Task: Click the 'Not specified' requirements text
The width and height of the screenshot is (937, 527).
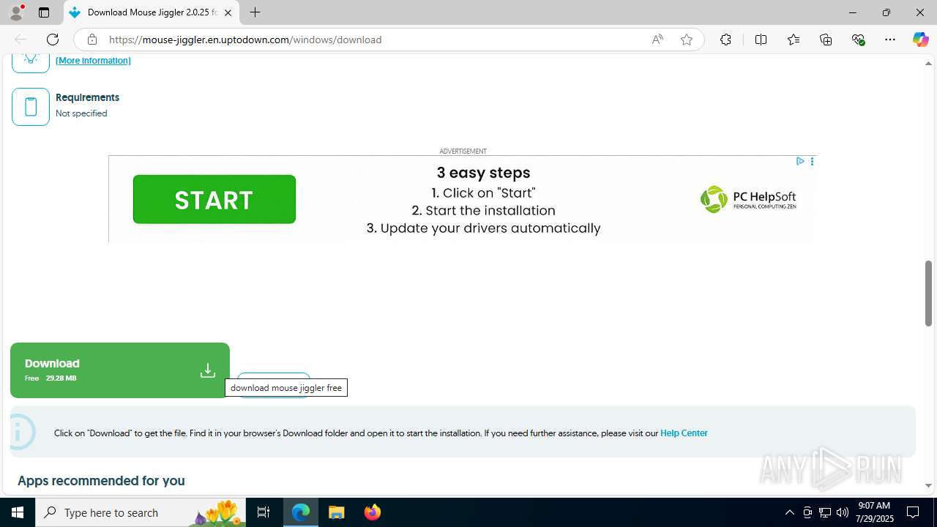Action: pyautogui.click(x=81, y=113)
